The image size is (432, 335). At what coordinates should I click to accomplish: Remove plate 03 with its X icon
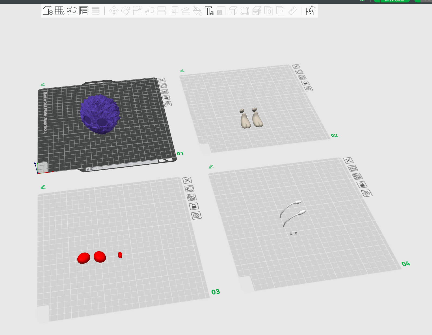(x=187, y=180)
